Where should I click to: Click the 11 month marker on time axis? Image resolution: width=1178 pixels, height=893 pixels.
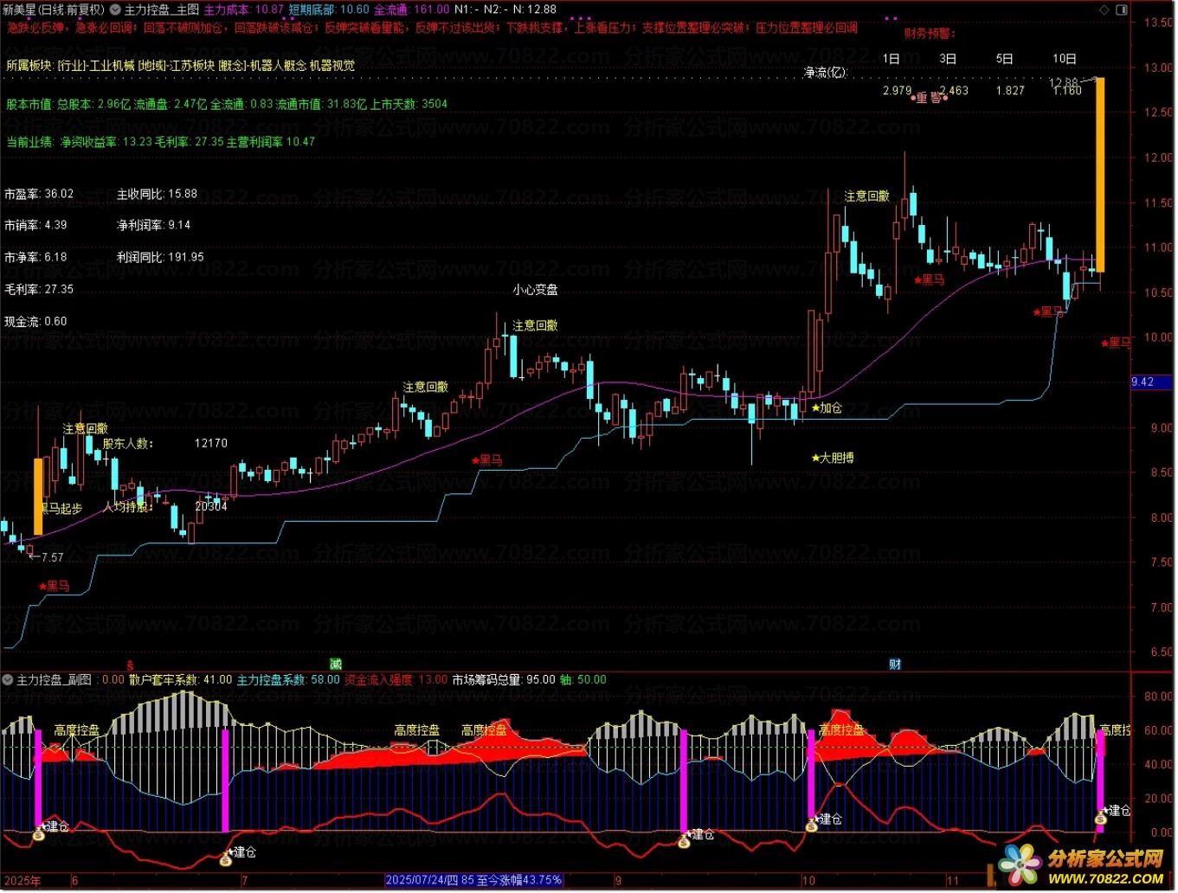pos(952,881)
